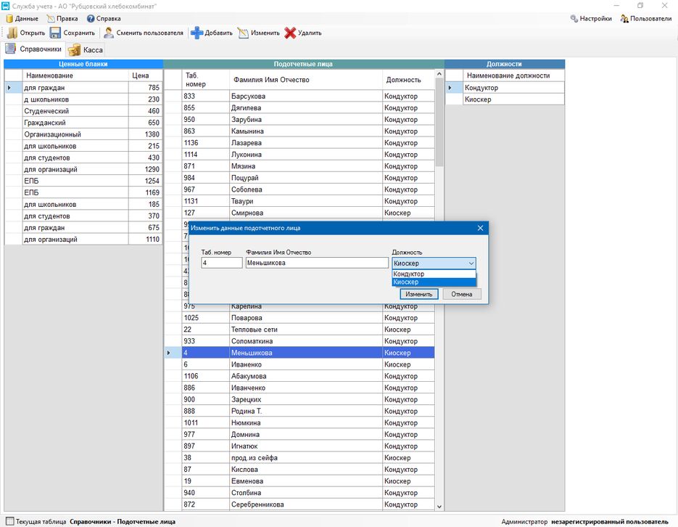Choose Кондуктор in the dropdown list
Image resolution: width=678 pixels, height=527 pixels.
434,274
